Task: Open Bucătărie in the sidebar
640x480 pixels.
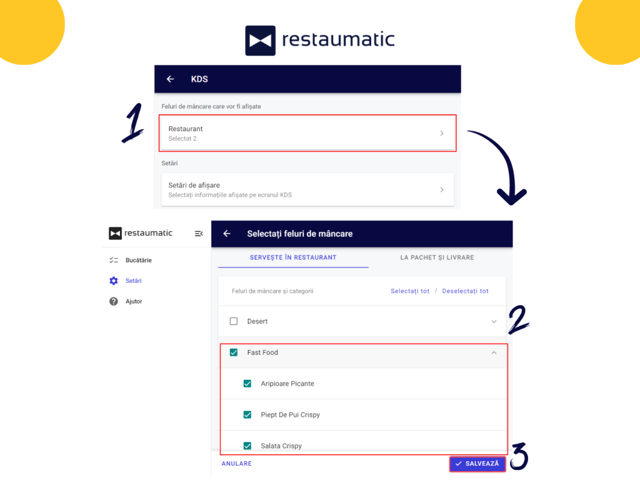Action: pyautogui.click(x=138, y=260)
